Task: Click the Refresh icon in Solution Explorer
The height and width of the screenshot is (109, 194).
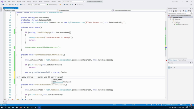Action: [186, 11]
